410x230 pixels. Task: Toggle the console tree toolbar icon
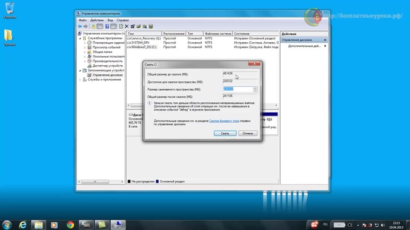coord(100,26)
